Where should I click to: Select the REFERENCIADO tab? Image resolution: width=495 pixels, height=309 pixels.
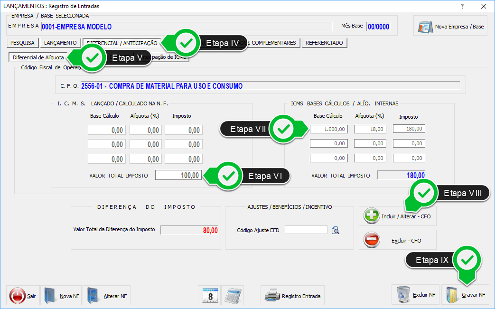324,43
